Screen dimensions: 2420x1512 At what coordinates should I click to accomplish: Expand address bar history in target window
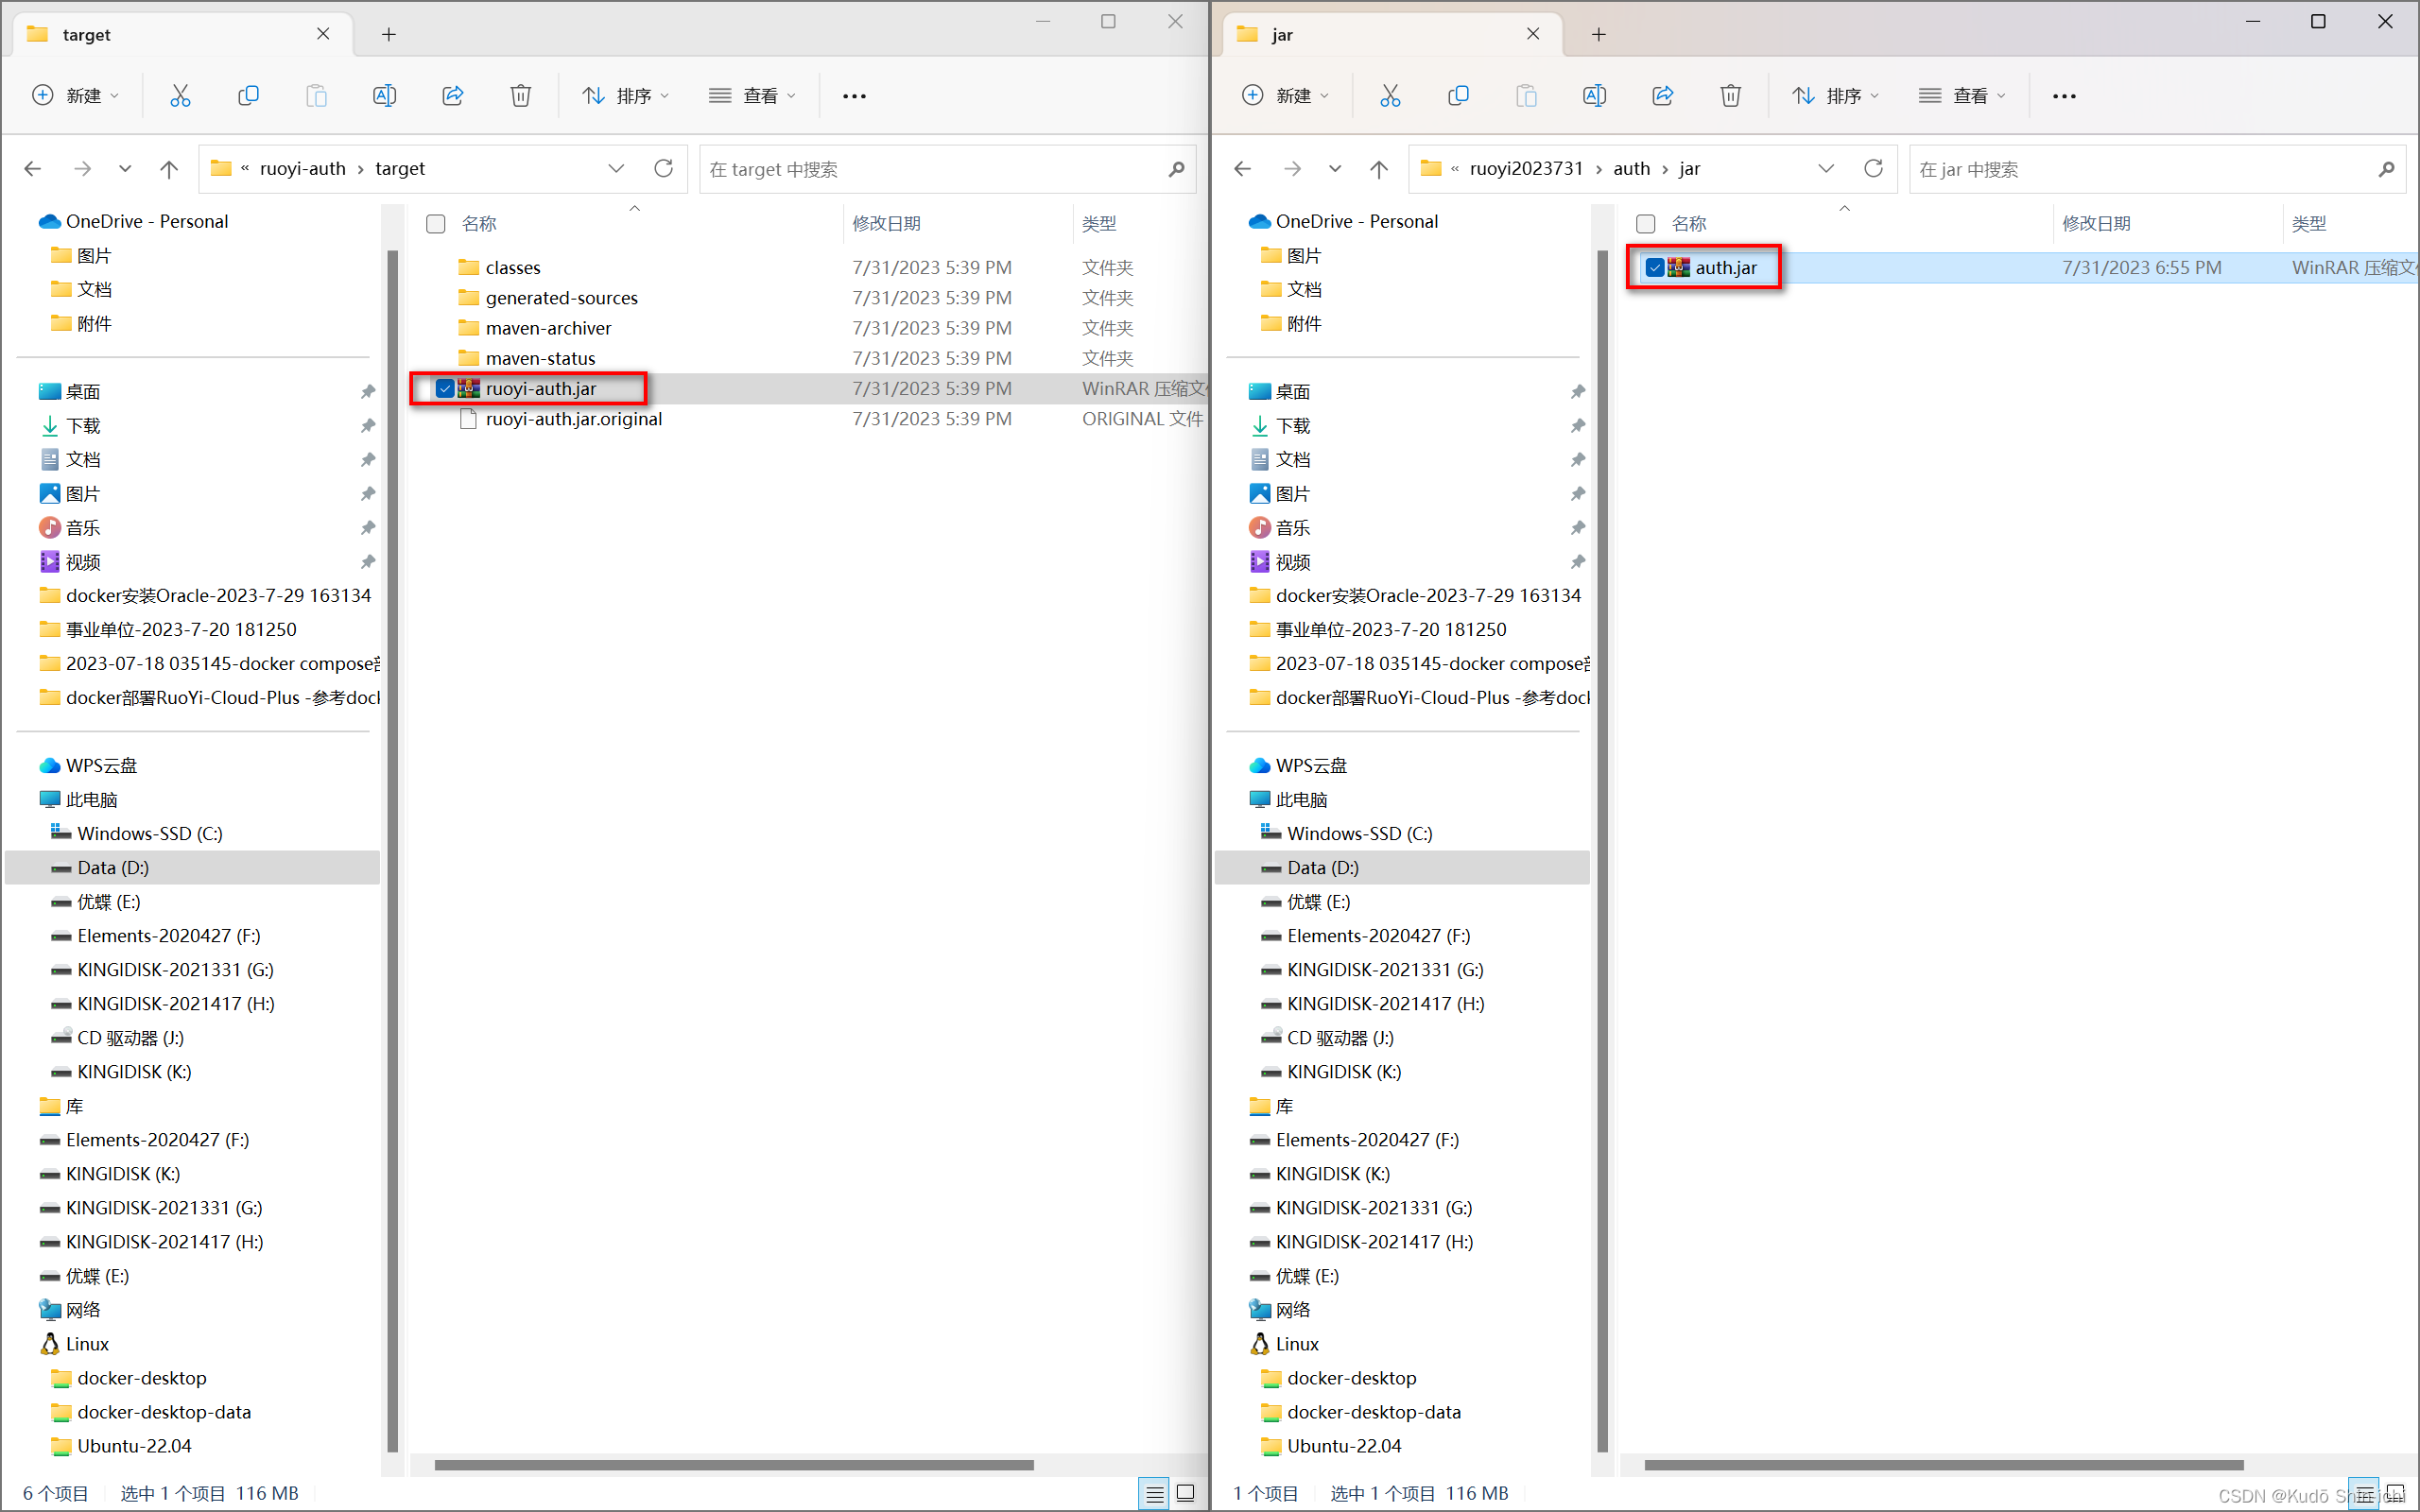tap(616, 169)
